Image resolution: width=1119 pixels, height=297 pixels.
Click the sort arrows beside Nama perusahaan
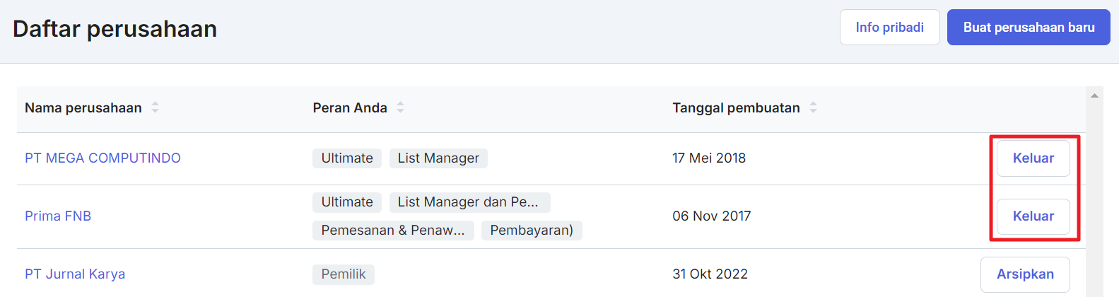point(155,107)
